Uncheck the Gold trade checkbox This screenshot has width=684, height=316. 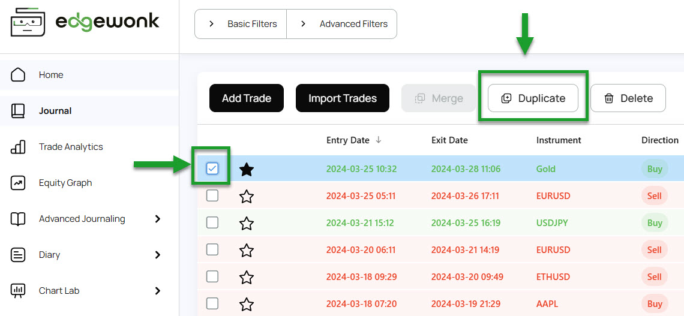point(212,168)
